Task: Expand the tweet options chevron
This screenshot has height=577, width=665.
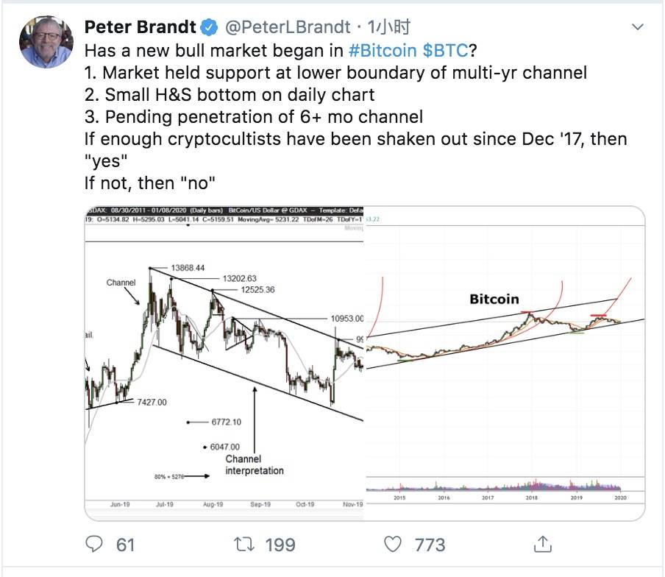Action: [639, 26]
